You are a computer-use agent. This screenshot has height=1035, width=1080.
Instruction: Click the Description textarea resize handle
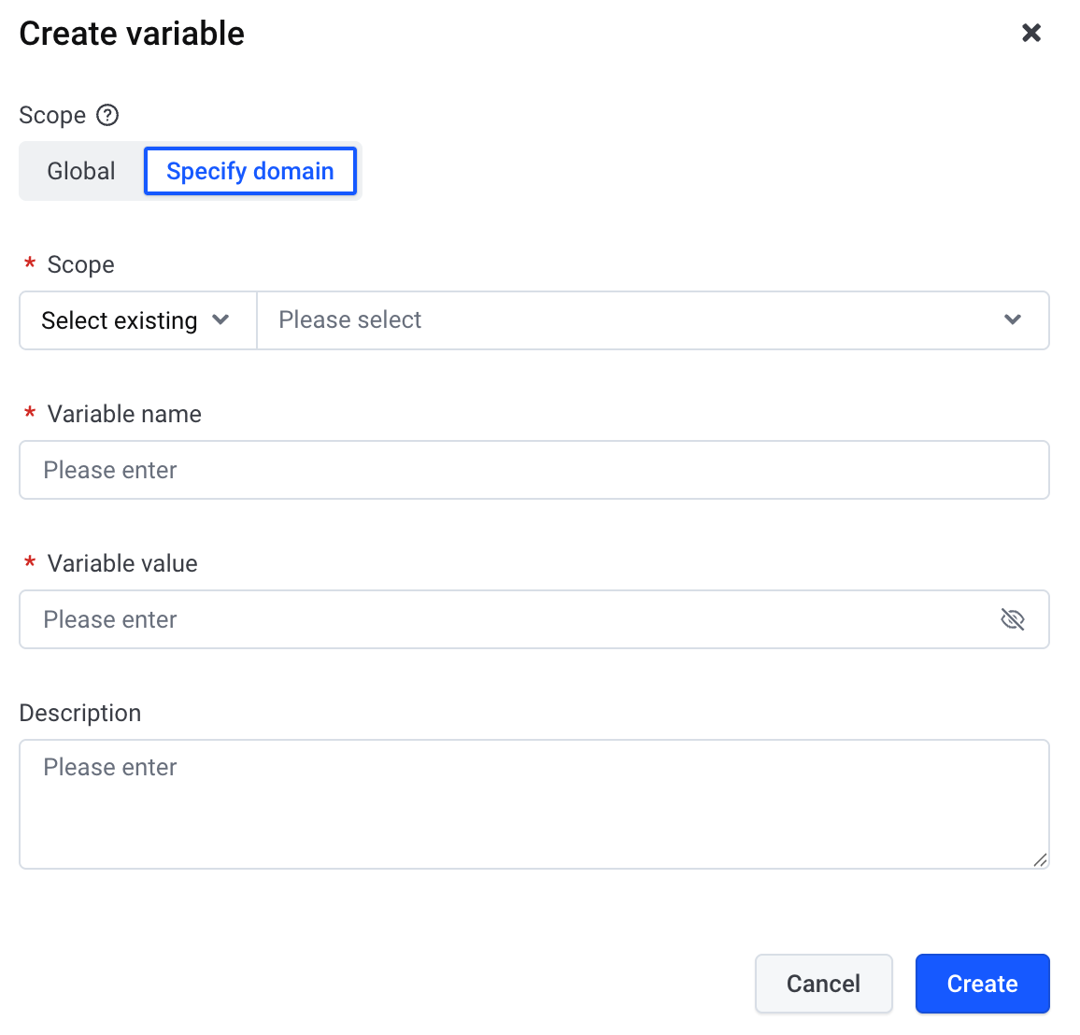click(x=1040, y=859)
